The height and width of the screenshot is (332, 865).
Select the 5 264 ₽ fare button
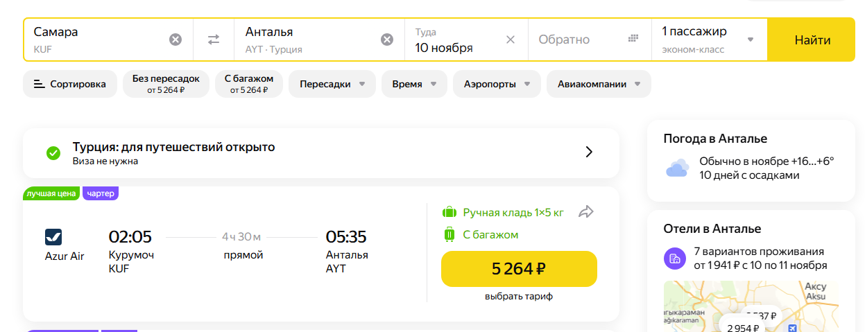(519, 269)
